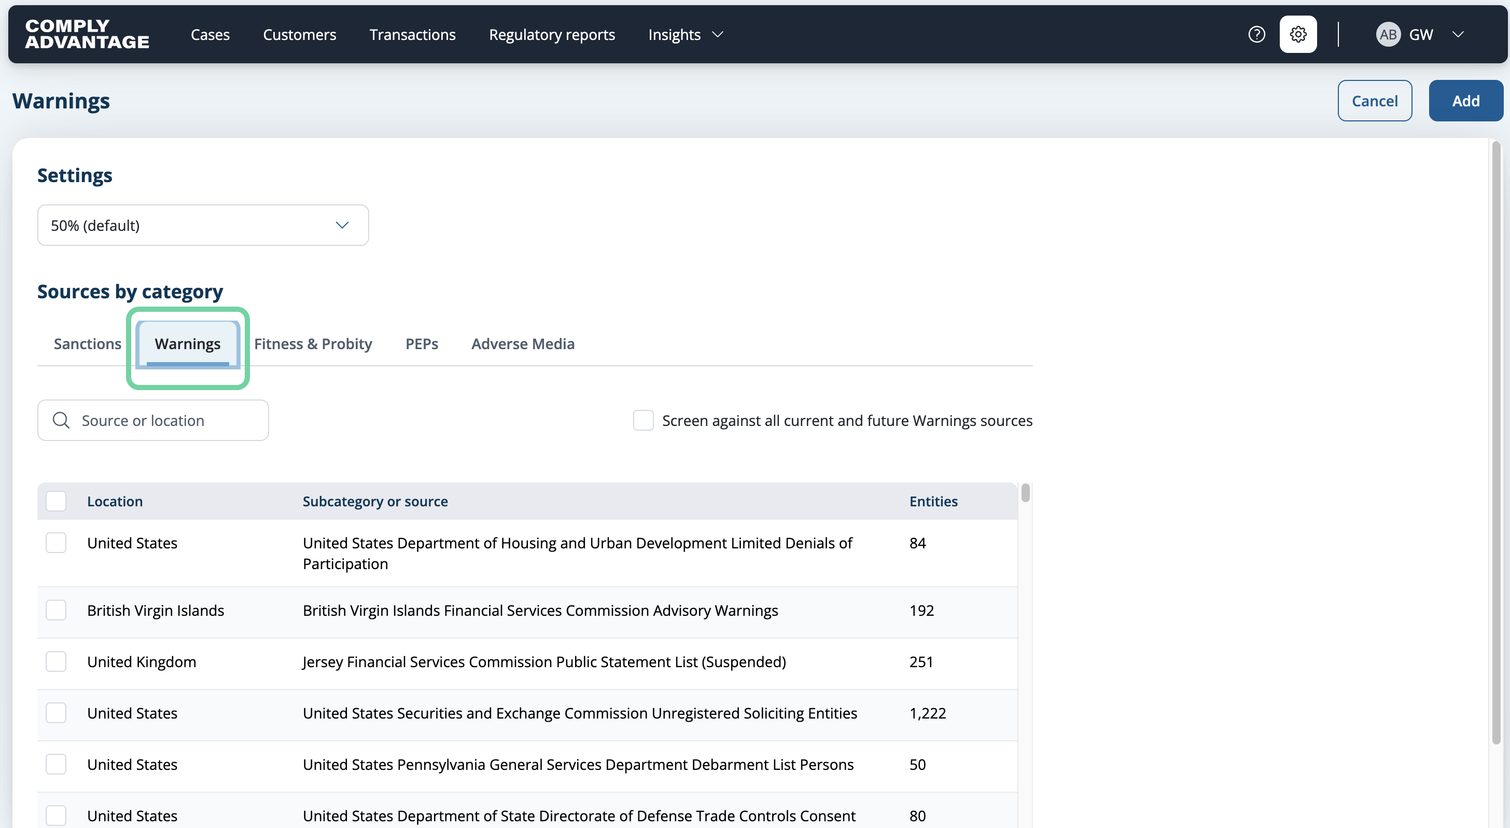Check the Housing and Urban Development row
Image resolution: width=1510 pixels, height=828 pixels.
(x=55, y=543)
